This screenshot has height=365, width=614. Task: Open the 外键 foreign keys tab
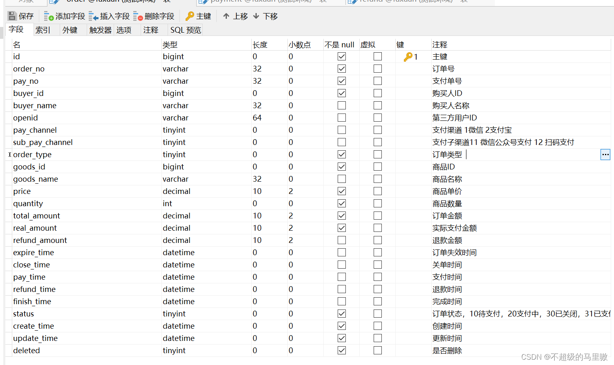[x=69, y=29]
